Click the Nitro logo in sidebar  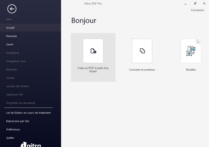(31, 144)
